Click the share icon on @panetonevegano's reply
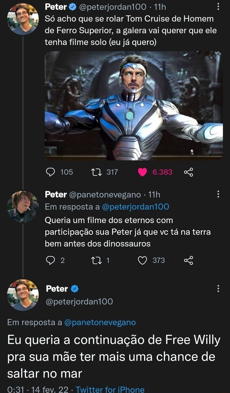Image resolution: width=230 pixels, height=393 pixels. (x=189, y=260)
